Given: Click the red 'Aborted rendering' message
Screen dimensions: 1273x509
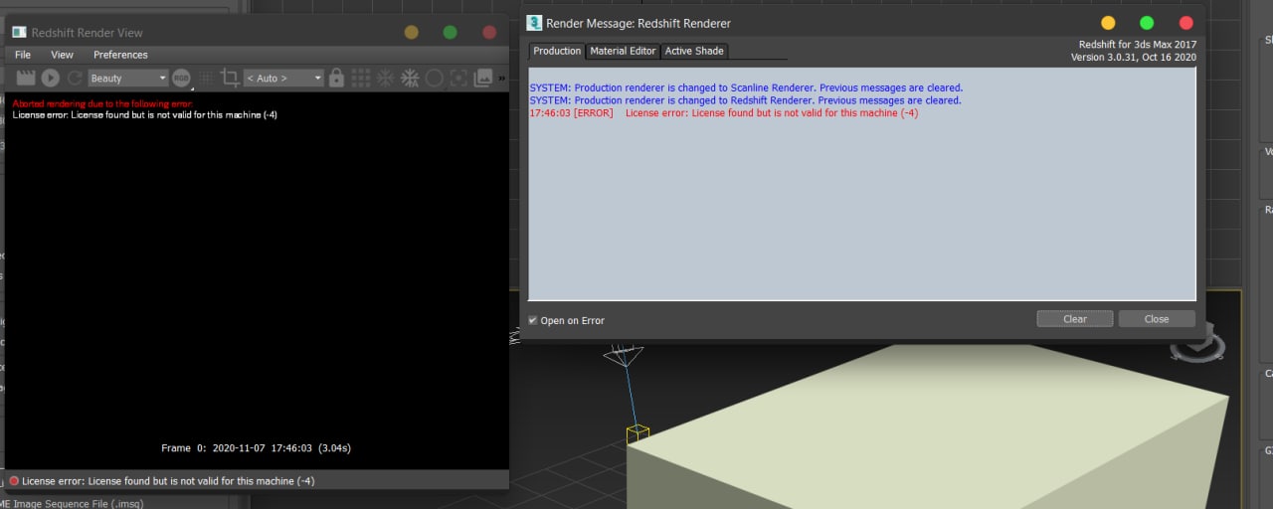Looking at the screenshot, I should (x=102, y=103).
